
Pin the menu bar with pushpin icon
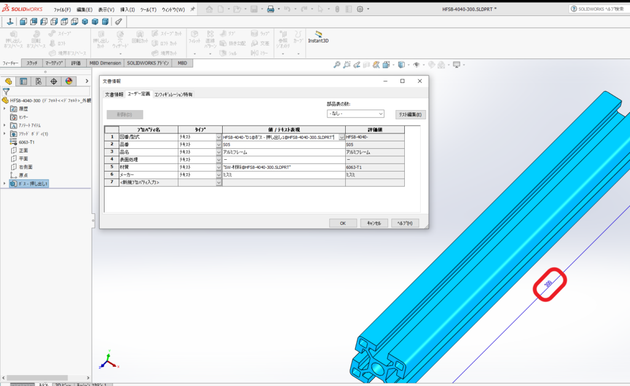[193, 9]
